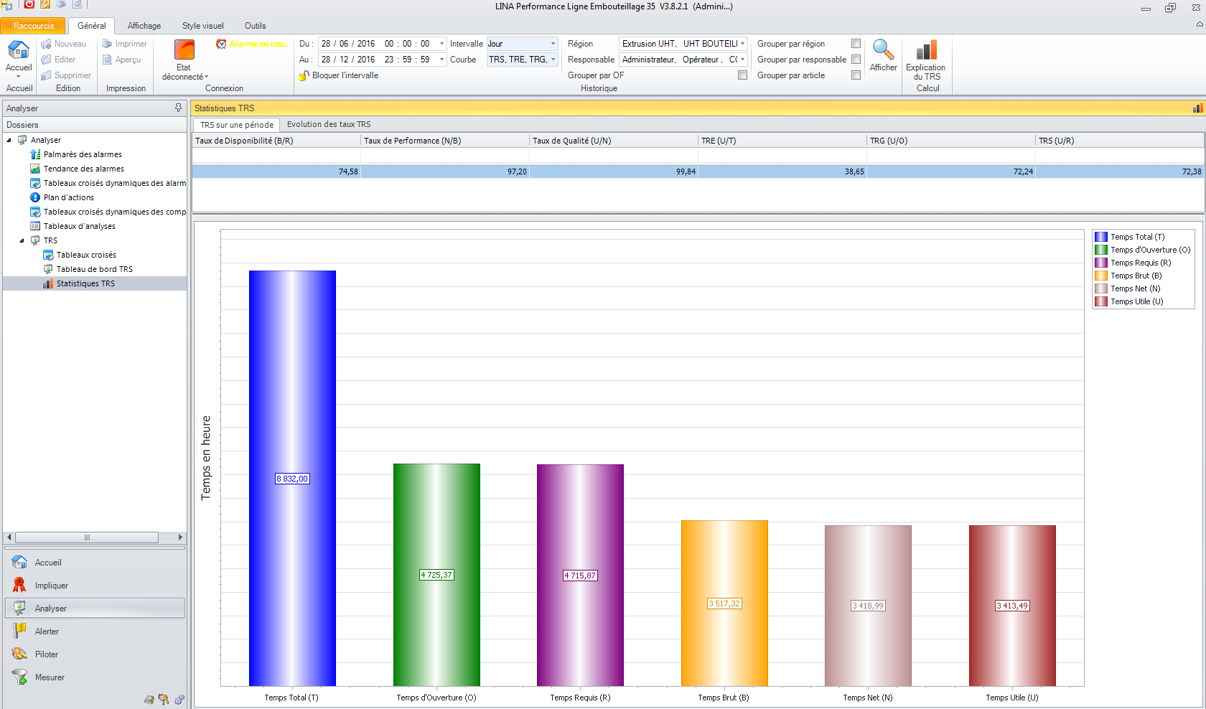The width and height of the screenshot is (1206, 709).
Task: Click Temps Brut (B) legend color swatch
Action: tap(1100, 276)
